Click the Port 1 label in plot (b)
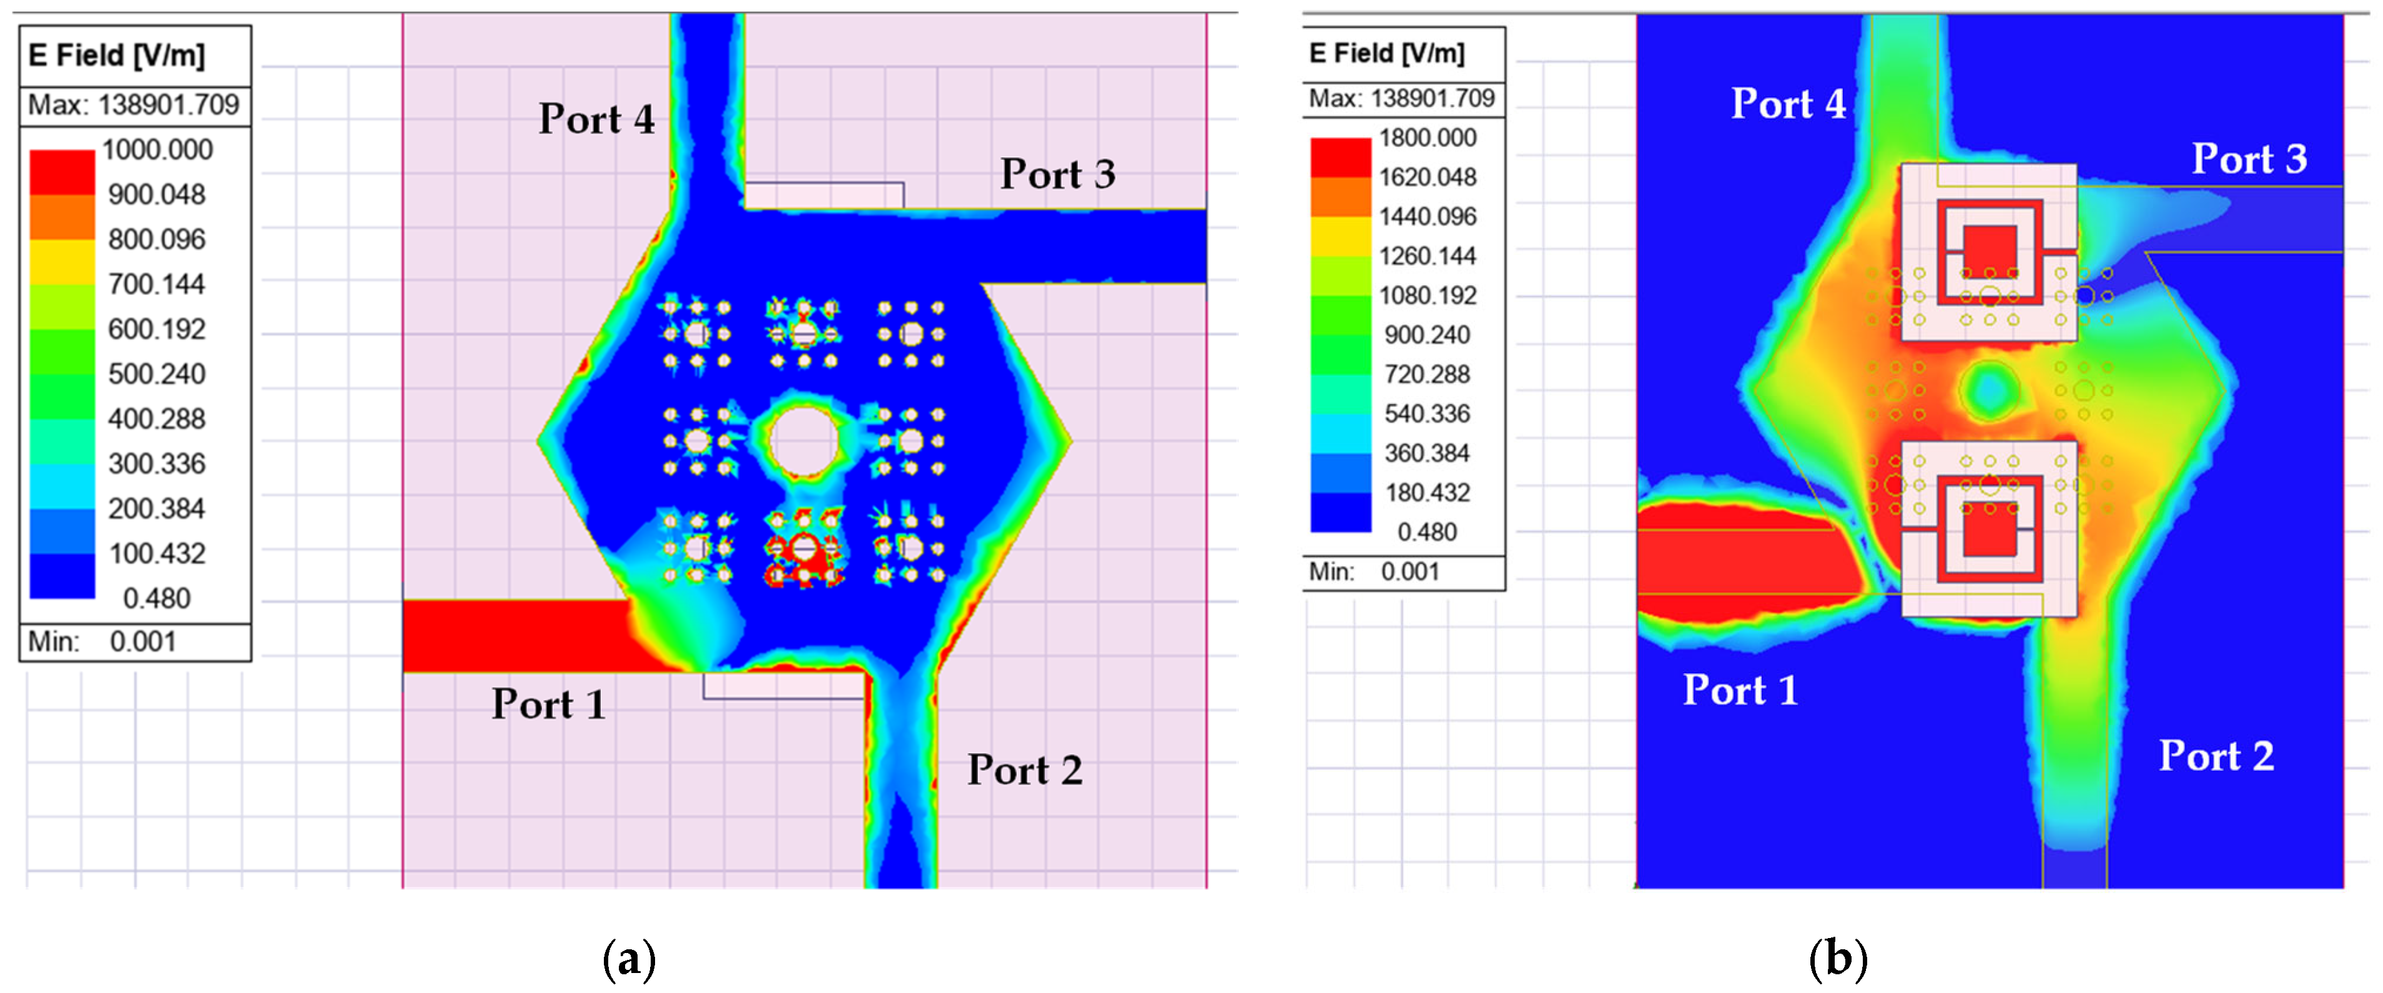The width and height of the screenshot is (2383, 993). pos(1740,689)
